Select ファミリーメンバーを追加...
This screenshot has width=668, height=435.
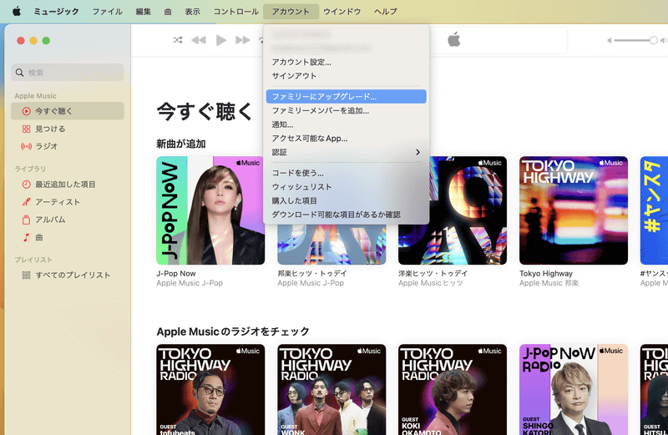[x=346, y=111]
